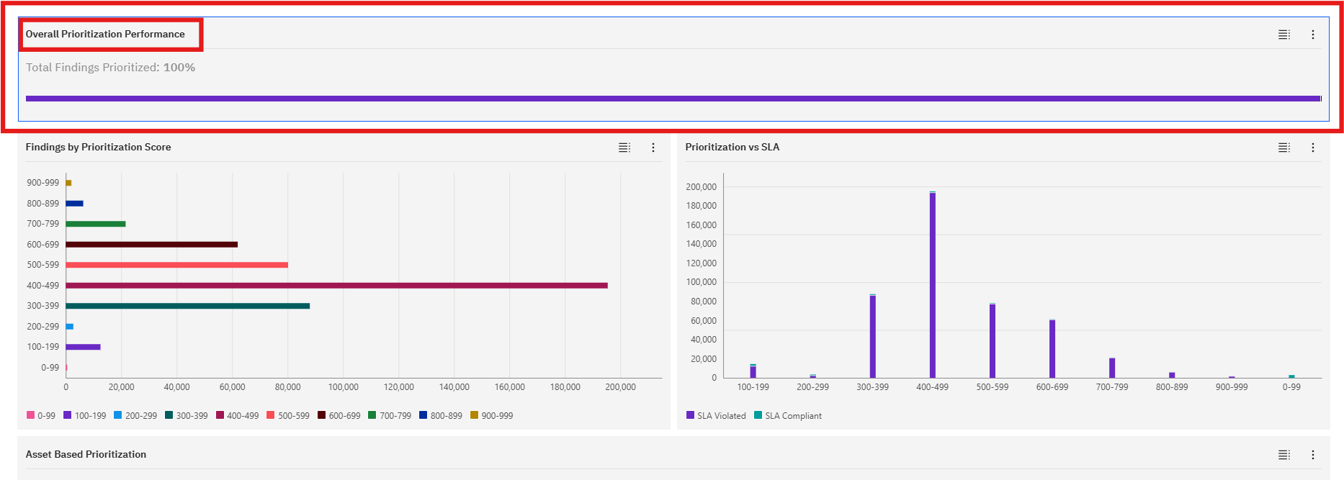
Task: Show legend list icon for Findings by Prioritization Score
Action: (x=624, y=148)
